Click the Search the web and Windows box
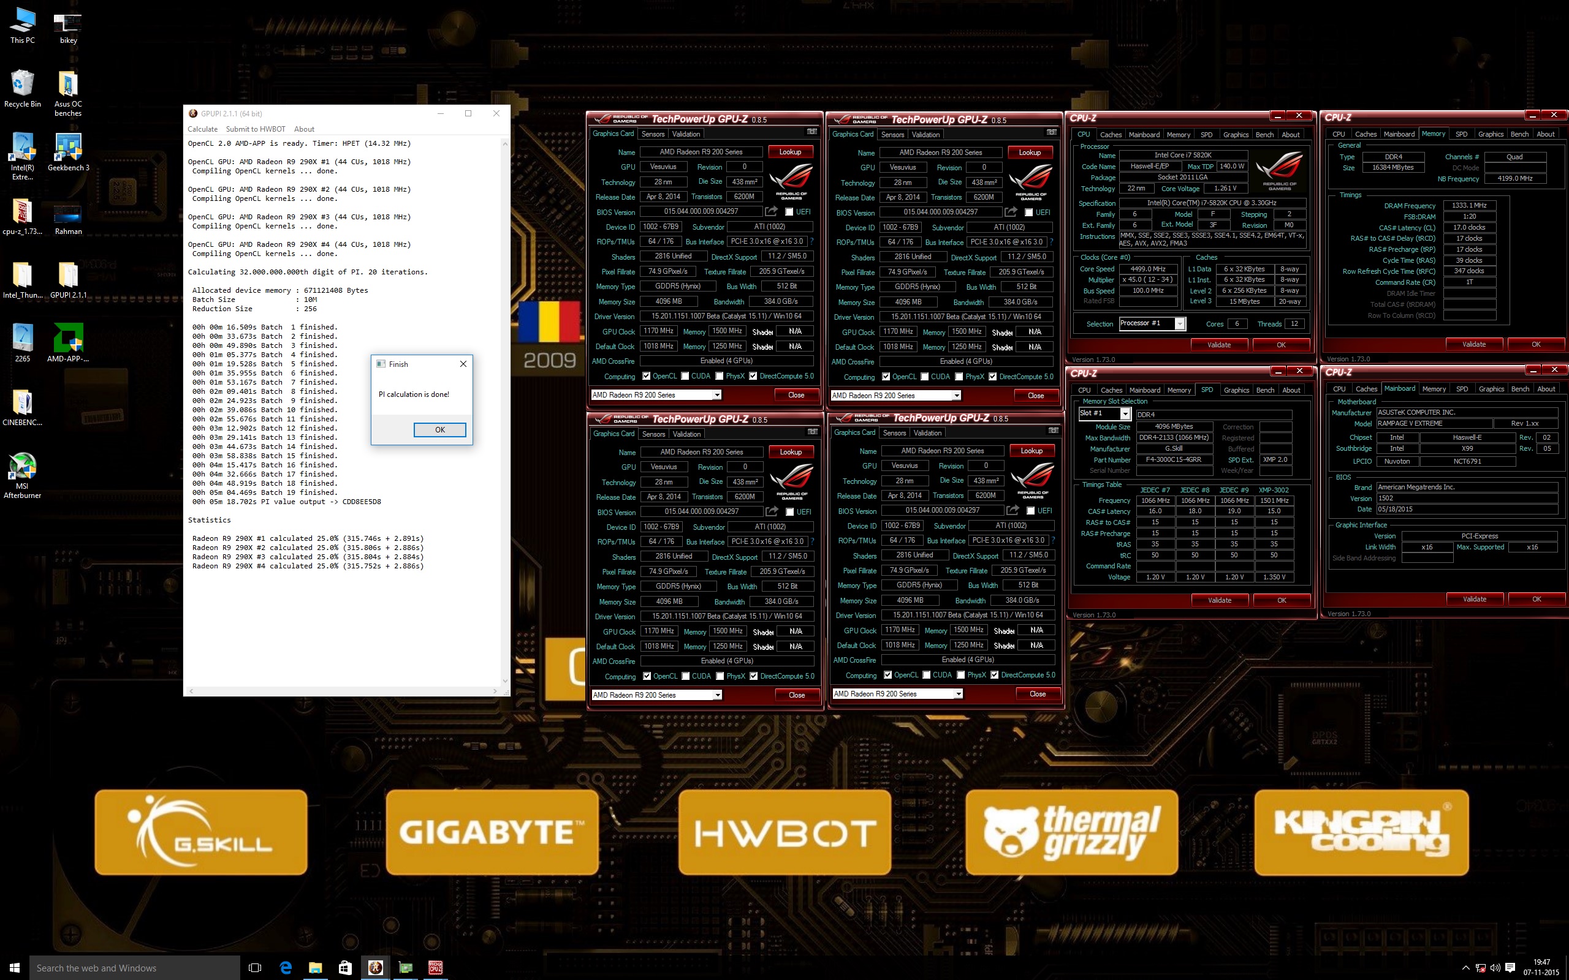The width and height of the screenshot is (1569, 980). tap(135, 968)
